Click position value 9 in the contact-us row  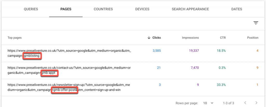[x=257, y=68]
